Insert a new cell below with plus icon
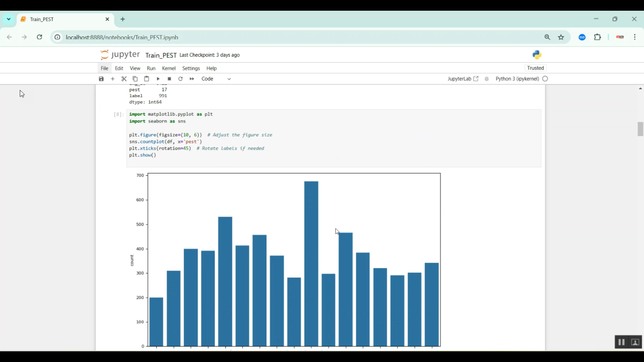 click(x=113, y=79)
